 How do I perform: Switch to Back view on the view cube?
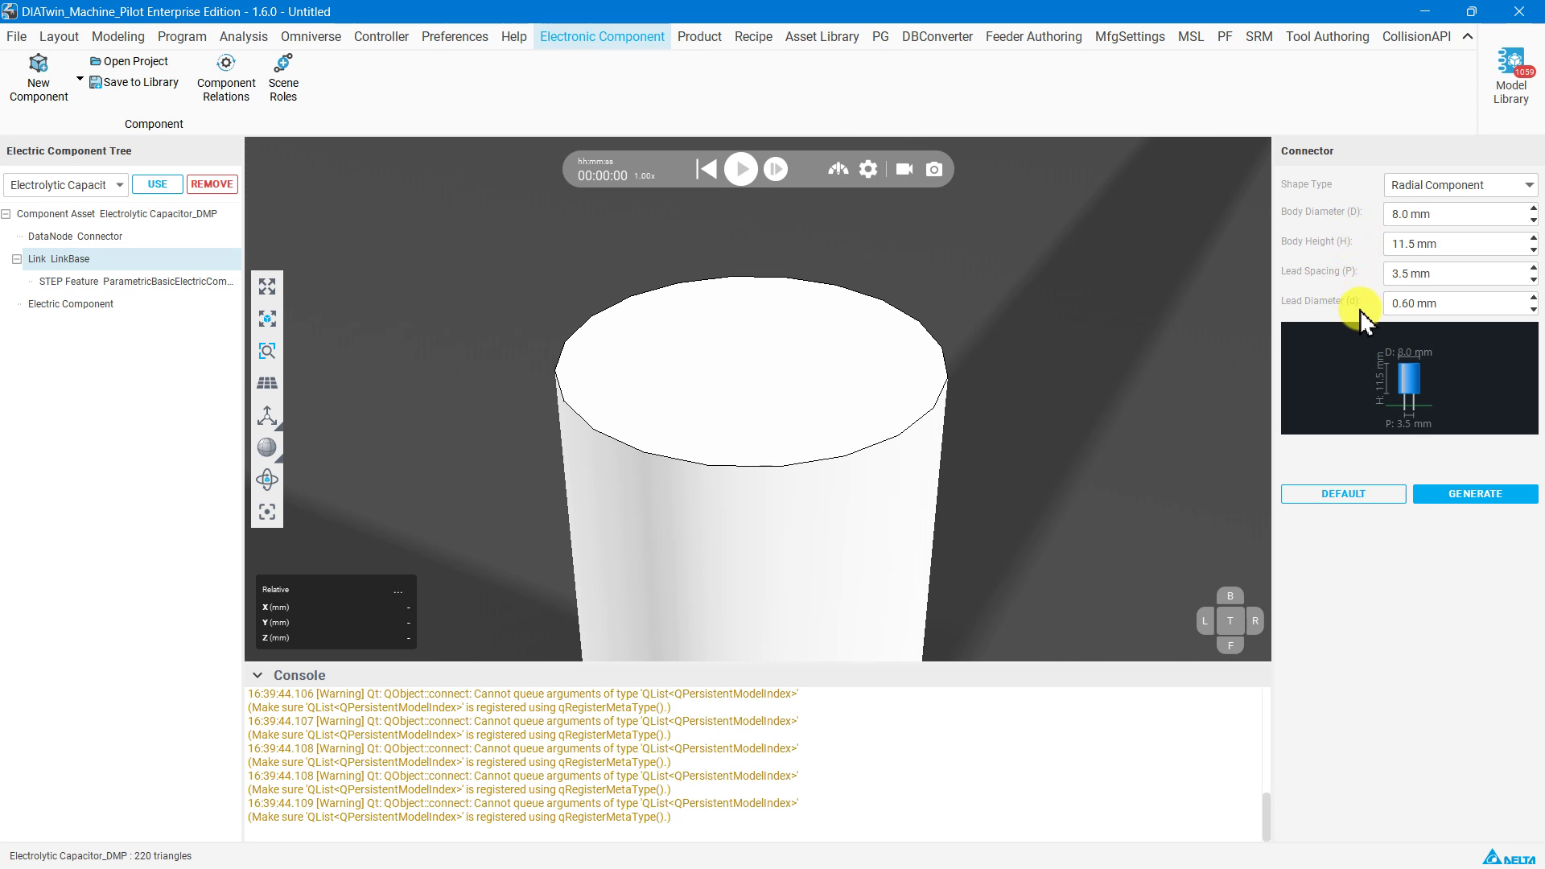pyautogui.click(x=1230, y=596)
